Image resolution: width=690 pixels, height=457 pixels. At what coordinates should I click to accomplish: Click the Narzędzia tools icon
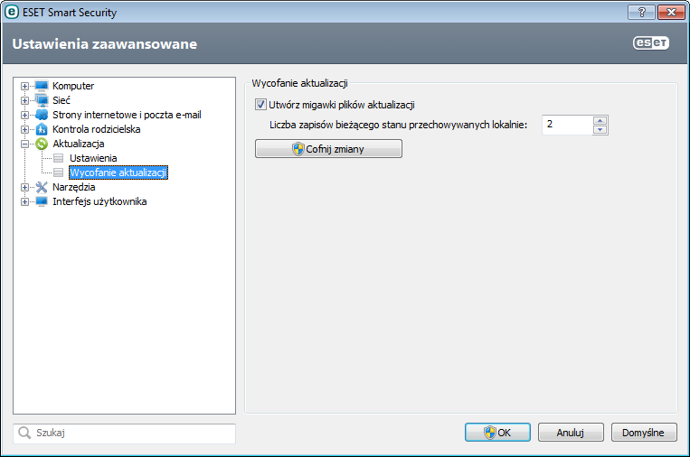click(42, 187)
